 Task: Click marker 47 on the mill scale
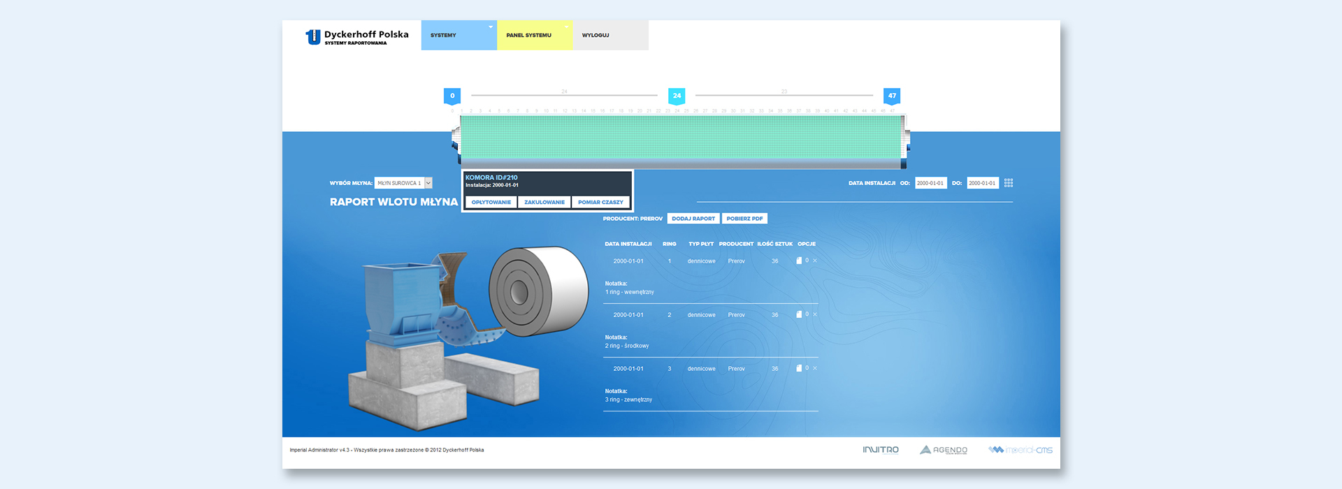click(892, 96)
